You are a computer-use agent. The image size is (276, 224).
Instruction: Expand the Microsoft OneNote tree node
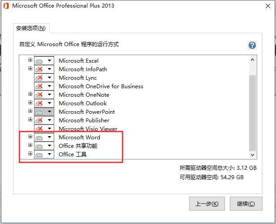click(x=30, y=94)
